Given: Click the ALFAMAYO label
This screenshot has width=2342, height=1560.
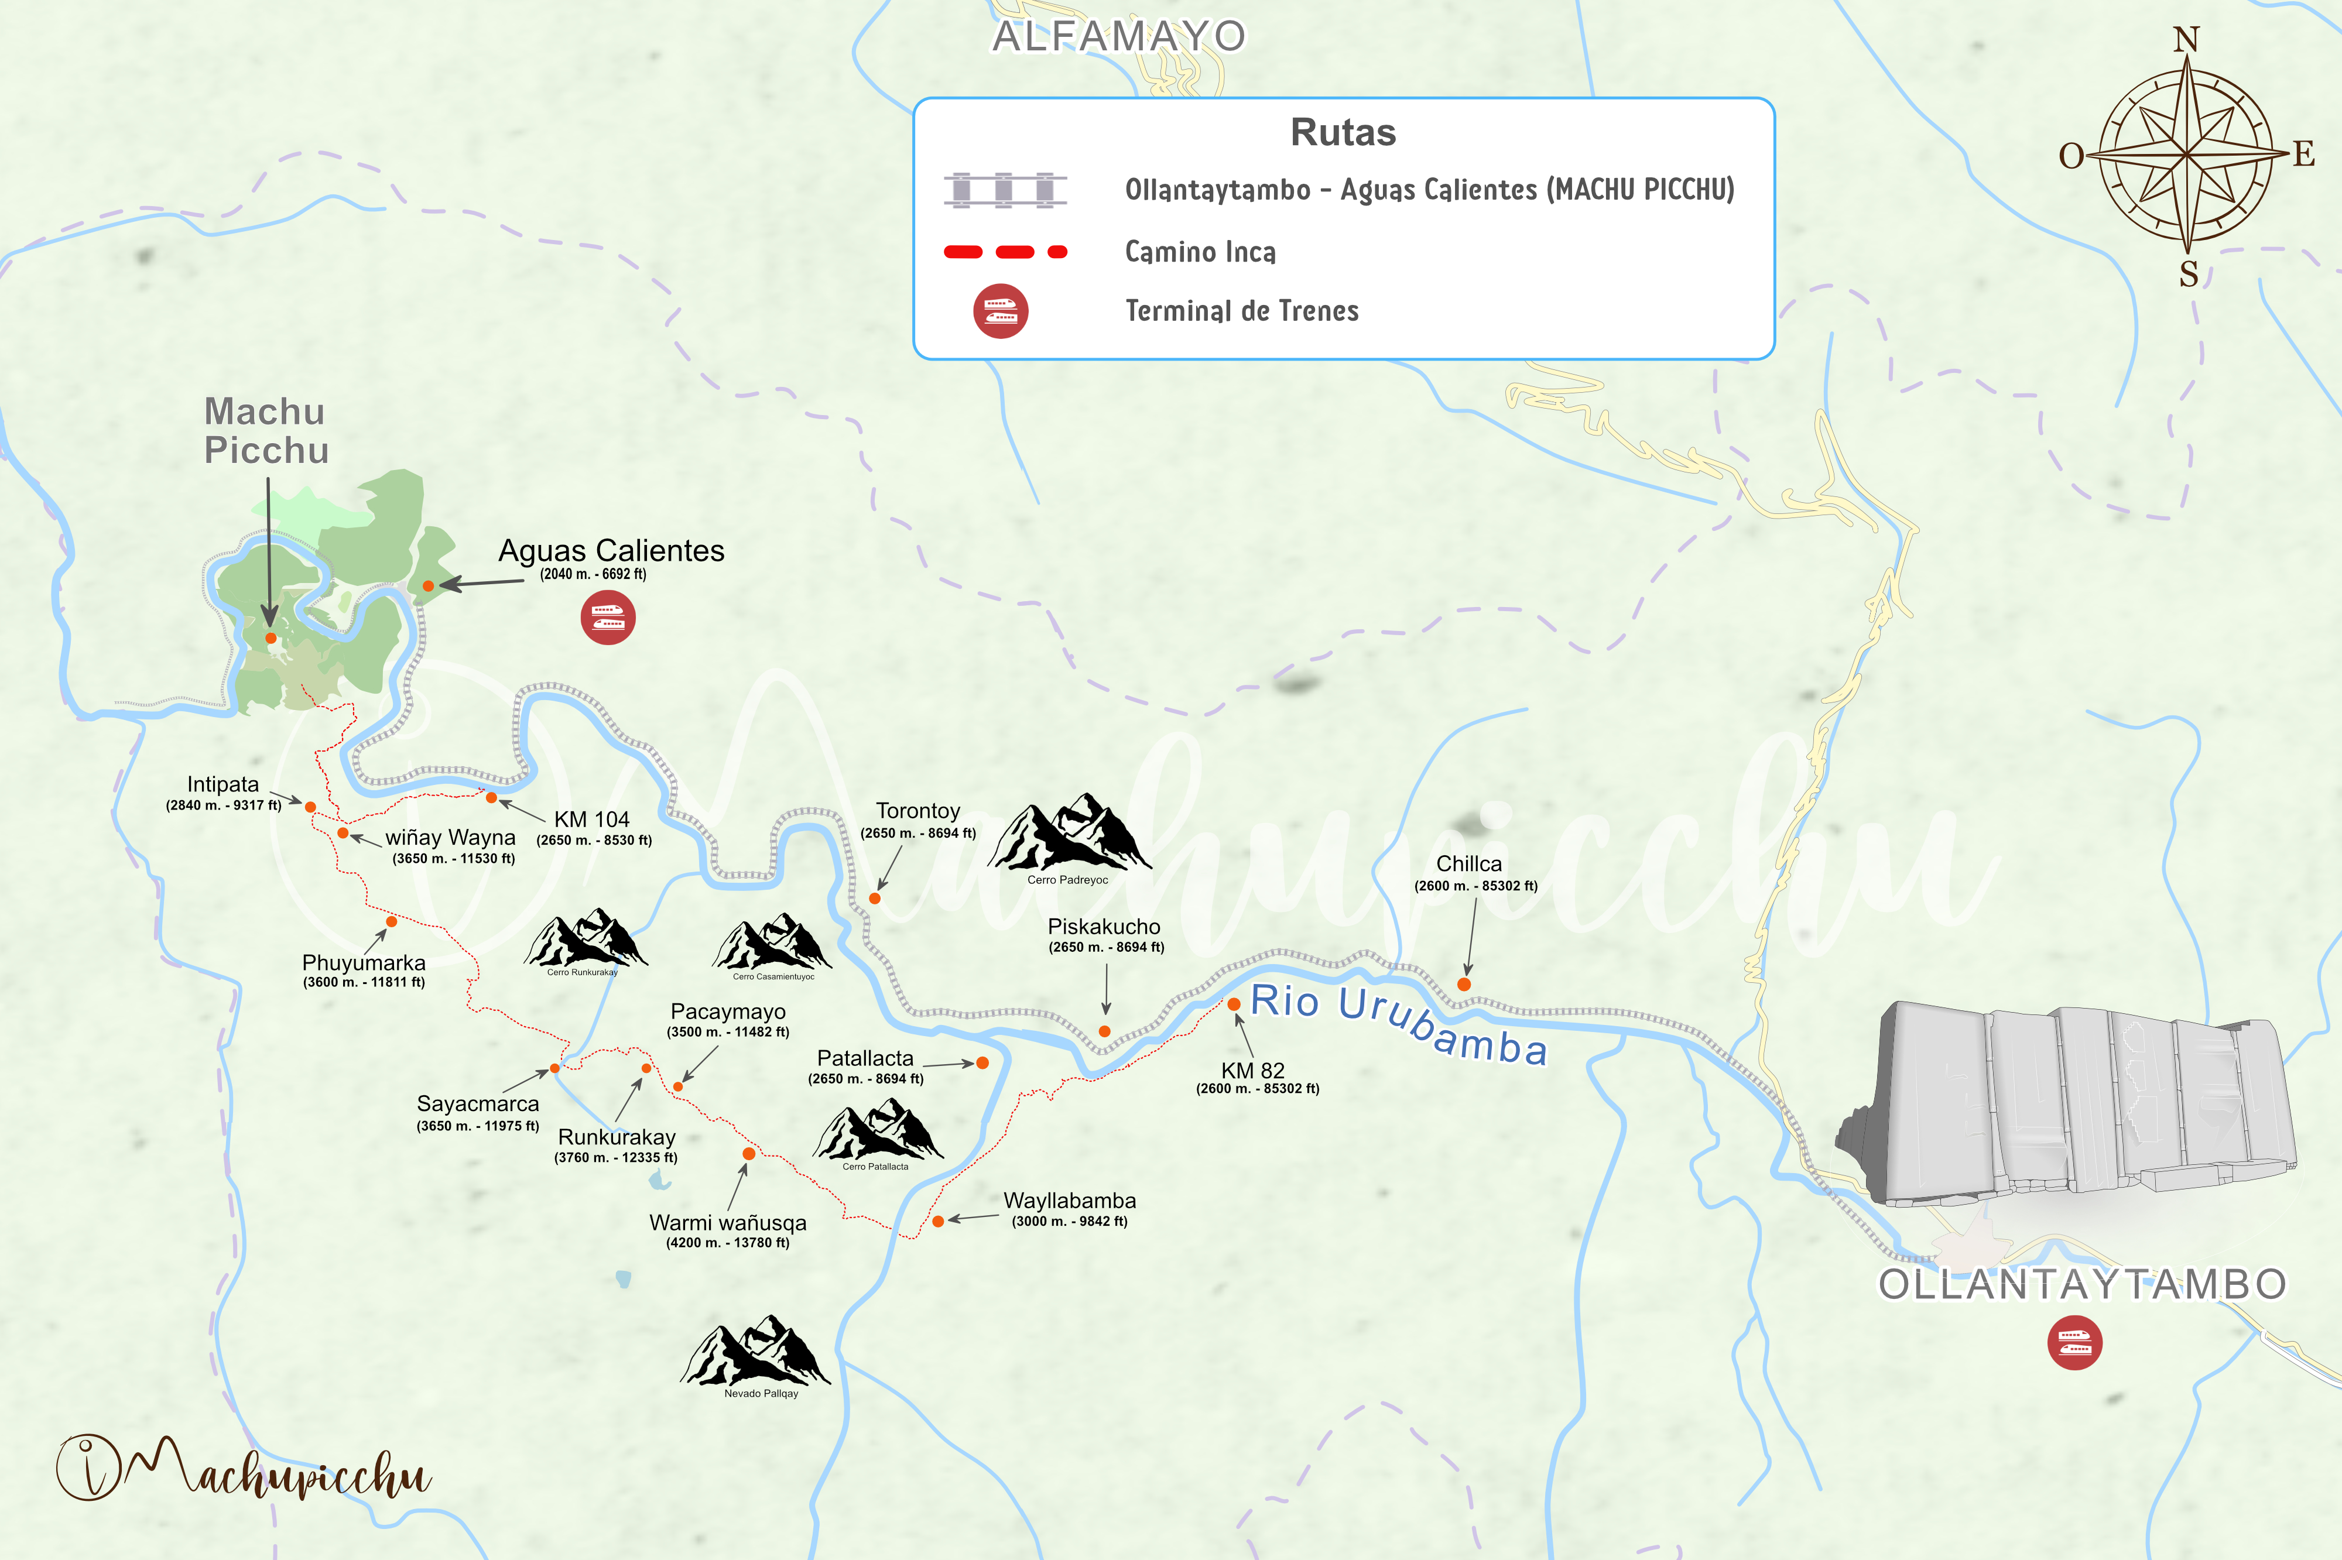Looking at the screenshot, I should click(x=1119, y=37).
